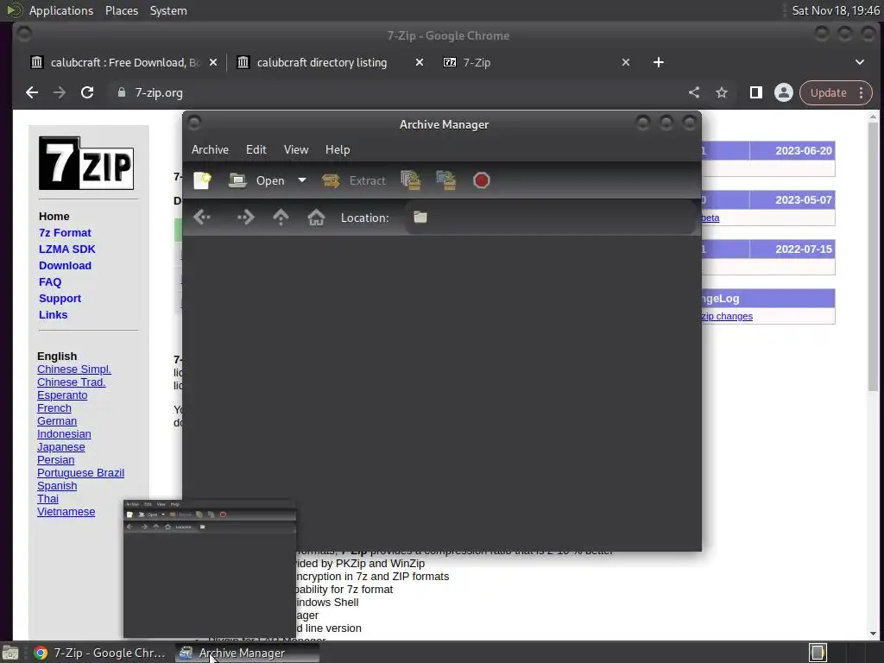
Task: Create a new archive in Archive Manager
Action: point(202,180)
